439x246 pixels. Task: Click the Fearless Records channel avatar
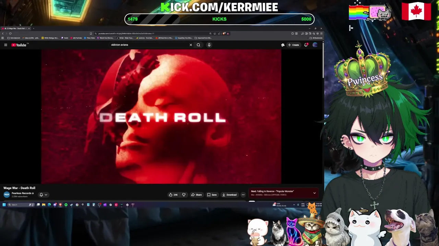pos(7,195)
